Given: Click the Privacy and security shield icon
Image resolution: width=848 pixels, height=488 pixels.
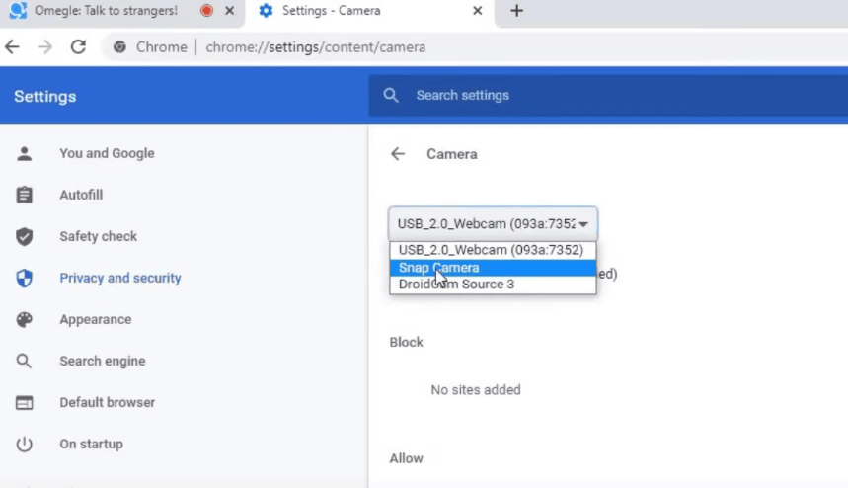Looking at the screenshot, I should tap(24, 279).
